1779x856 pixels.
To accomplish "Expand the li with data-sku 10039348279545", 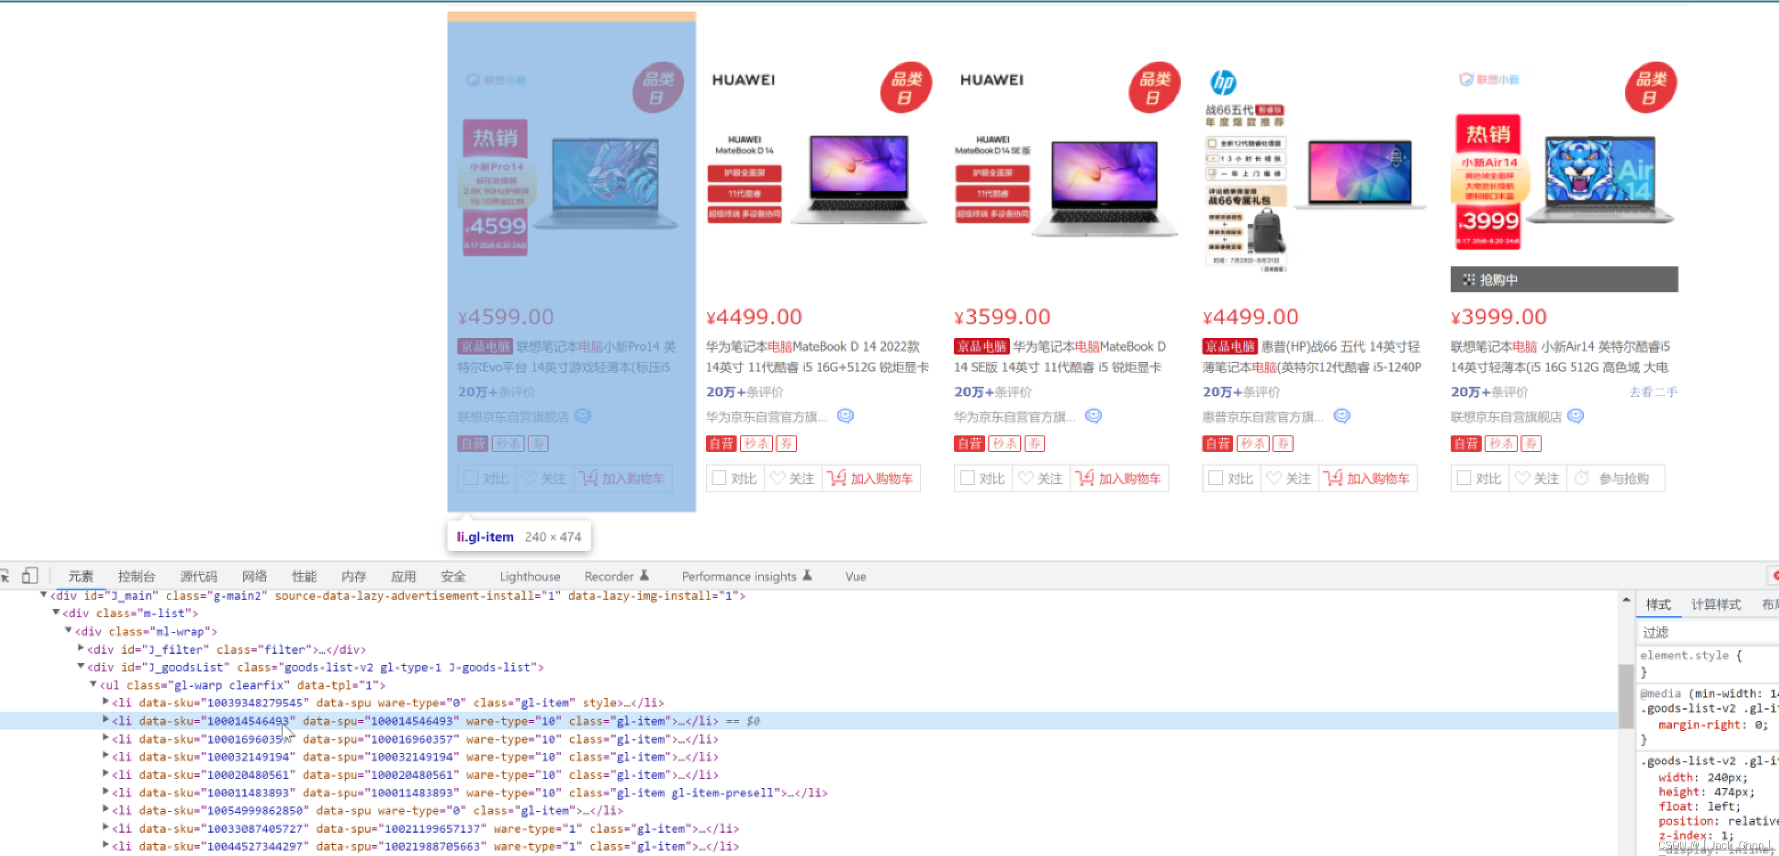I will point(105,701).
